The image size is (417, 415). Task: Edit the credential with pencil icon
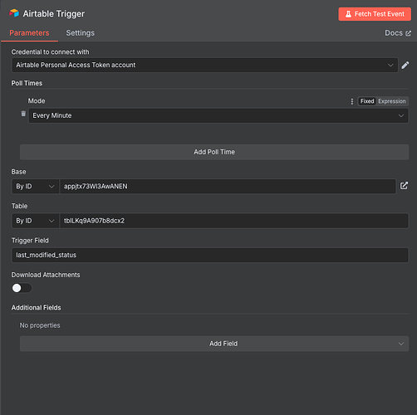405,66
